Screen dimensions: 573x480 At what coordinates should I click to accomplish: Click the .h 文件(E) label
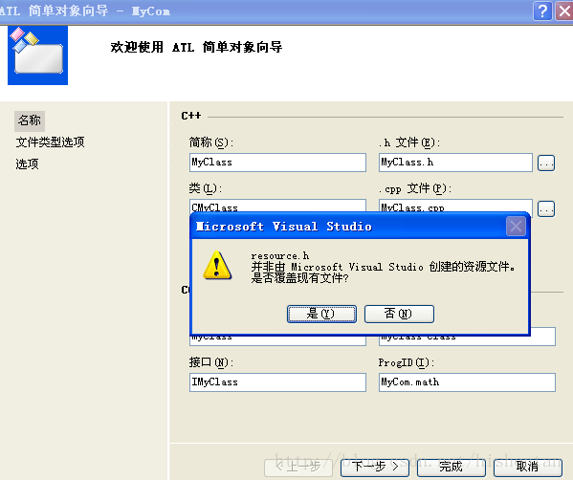(409, 142)
